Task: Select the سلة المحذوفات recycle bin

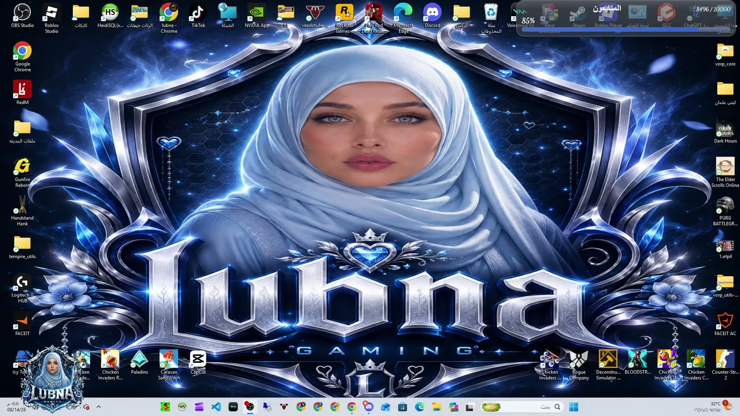Action: tap(491, 18)
